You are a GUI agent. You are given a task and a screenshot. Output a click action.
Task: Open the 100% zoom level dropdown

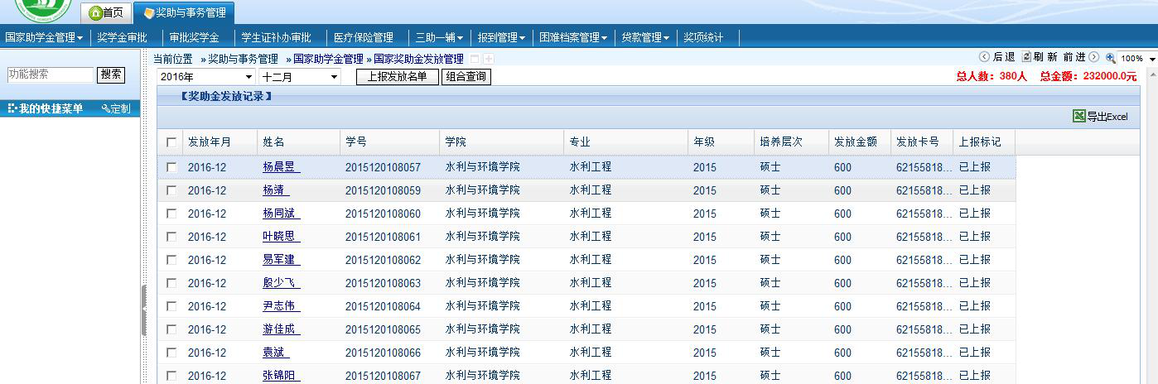(x=1137, y=59)
